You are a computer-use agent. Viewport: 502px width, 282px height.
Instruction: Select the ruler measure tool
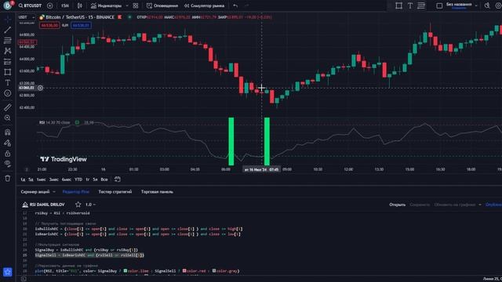click(8, 107)
